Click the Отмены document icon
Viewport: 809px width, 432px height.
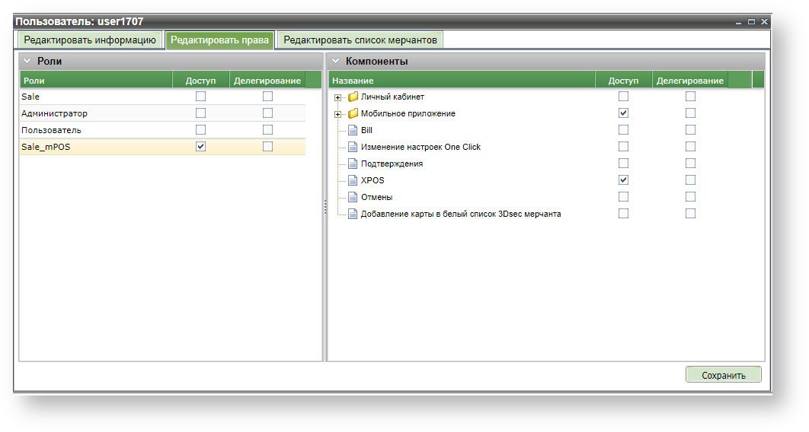pos(353,198)
